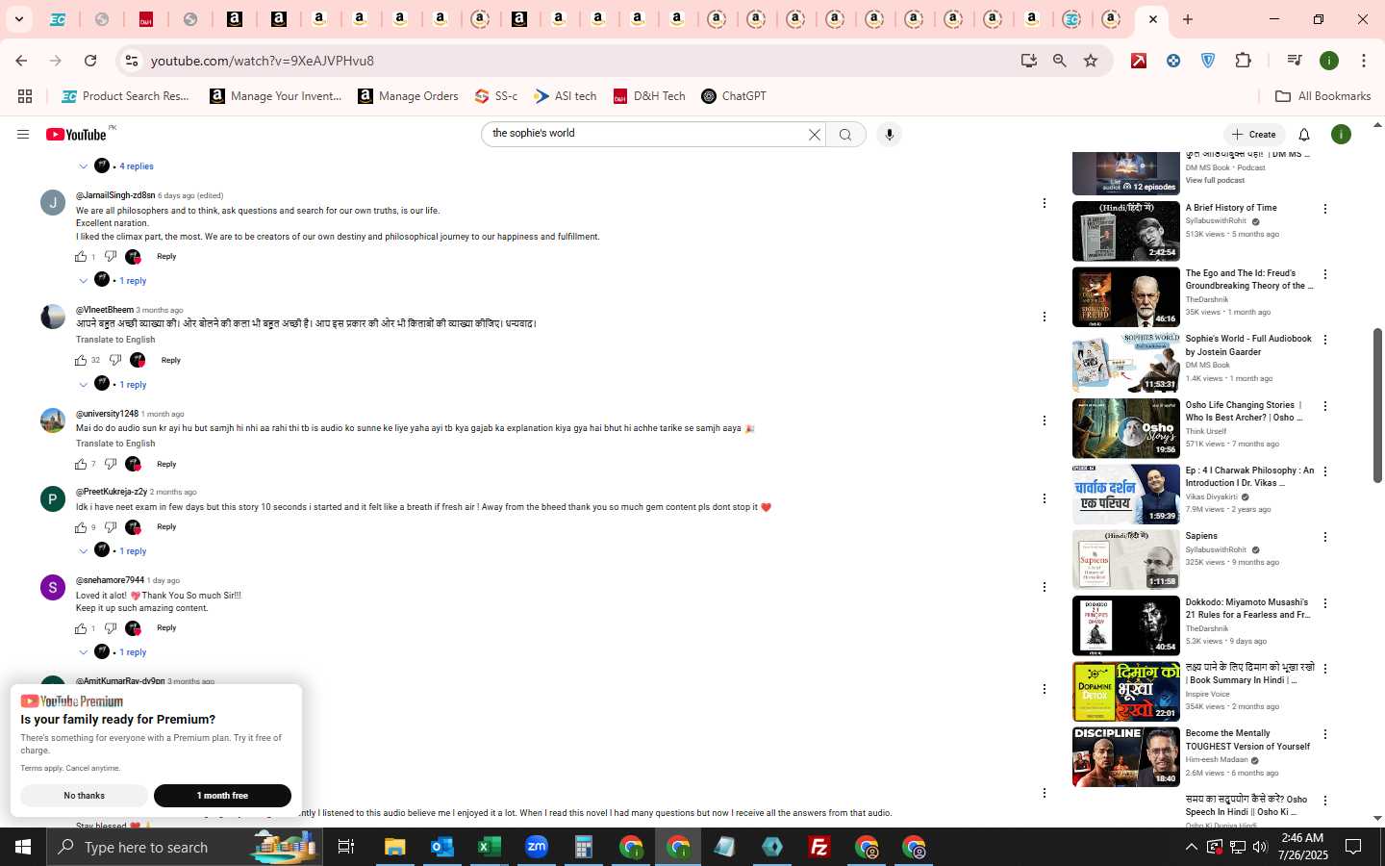Screen dimensions: 1385x866
Task: Accept the 1 month free Premium offer
Action: click(222, 796)
